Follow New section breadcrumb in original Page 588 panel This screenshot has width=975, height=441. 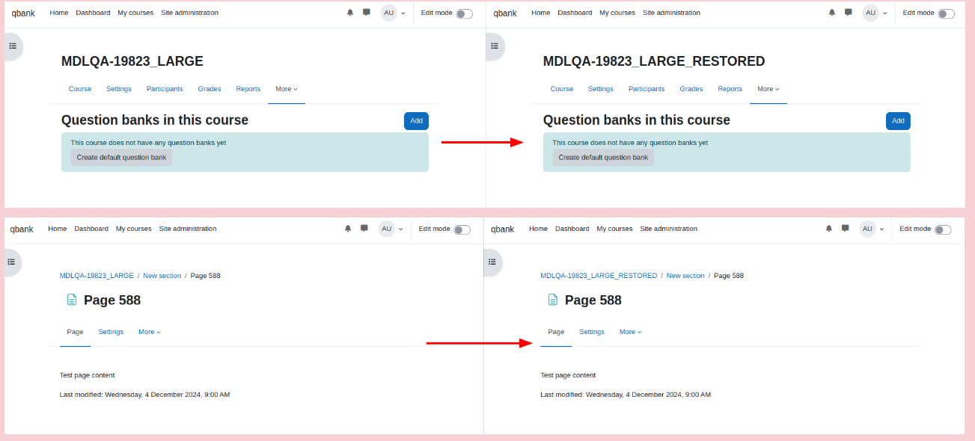pyautogui.click(x=162, y=276)
